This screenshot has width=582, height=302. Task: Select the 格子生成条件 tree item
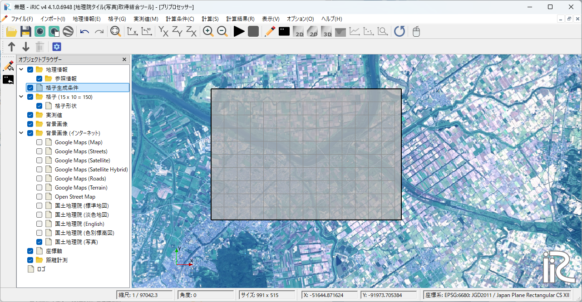point(62,88)
